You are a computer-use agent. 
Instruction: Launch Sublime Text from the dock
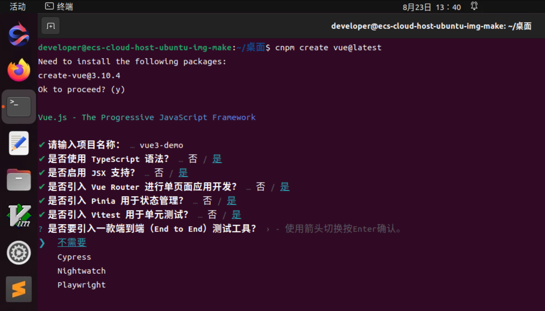coord(18,289)
